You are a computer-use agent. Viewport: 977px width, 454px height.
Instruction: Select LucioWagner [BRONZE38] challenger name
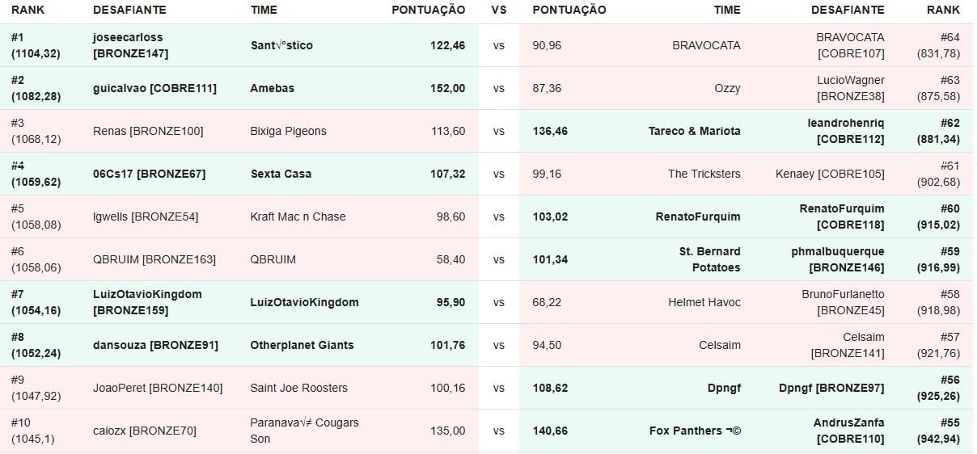(850, 88)
